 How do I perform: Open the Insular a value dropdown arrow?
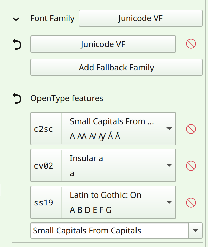coord(169,165)
